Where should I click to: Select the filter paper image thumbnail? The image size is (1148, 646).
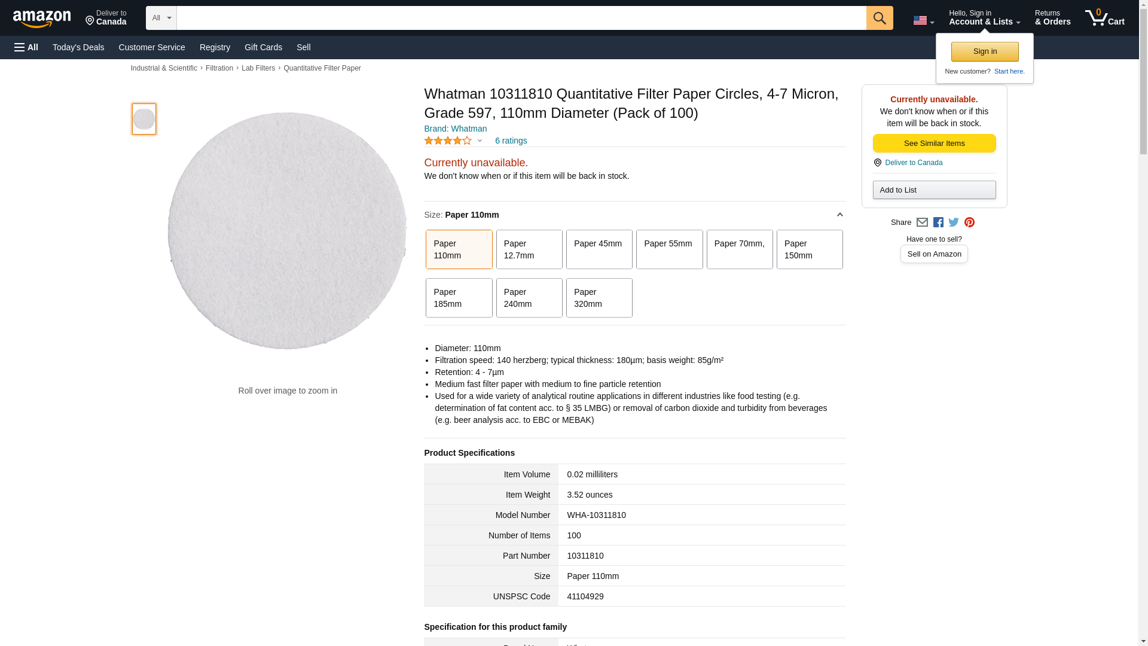click(144, 119)
